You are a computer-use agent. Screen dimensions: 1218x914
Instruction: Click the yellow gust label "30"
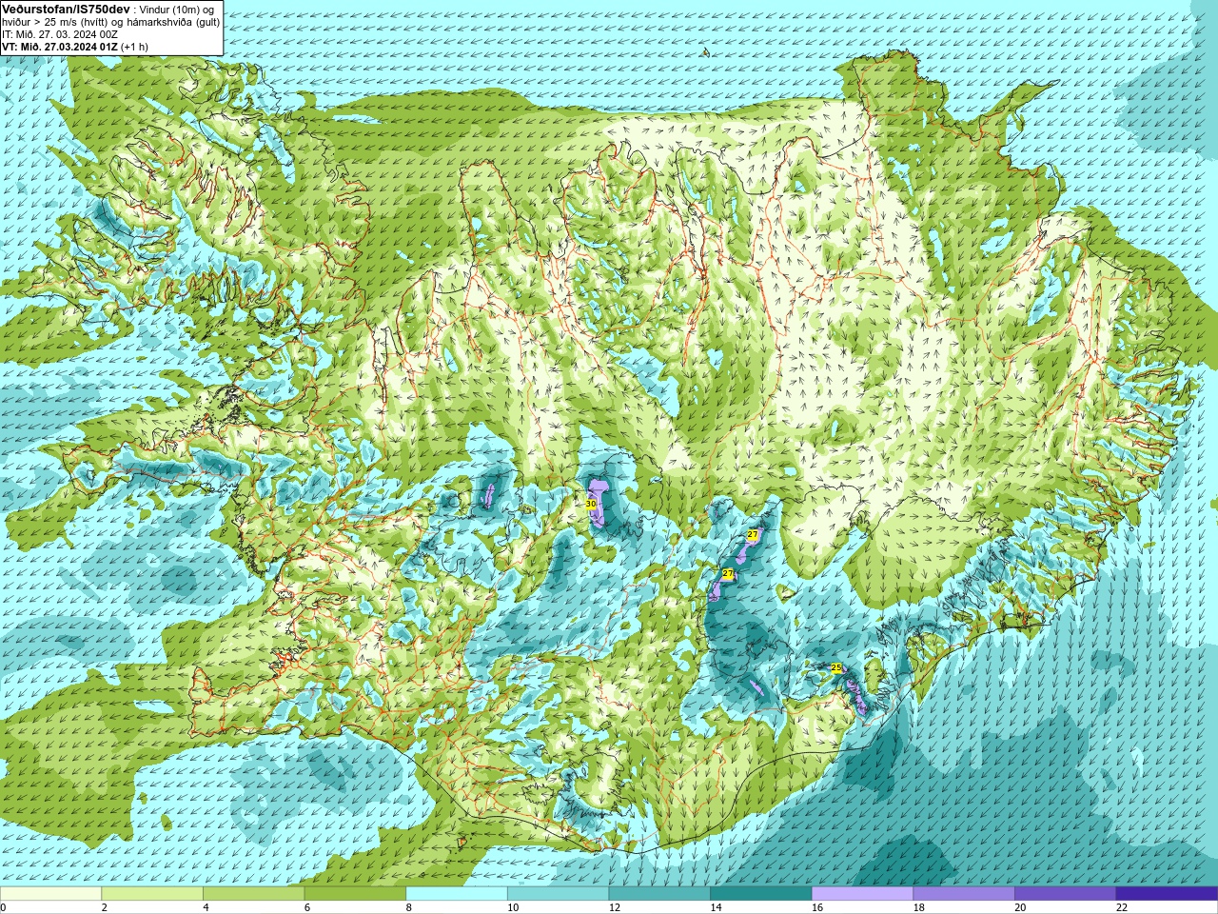click(591, 504)
